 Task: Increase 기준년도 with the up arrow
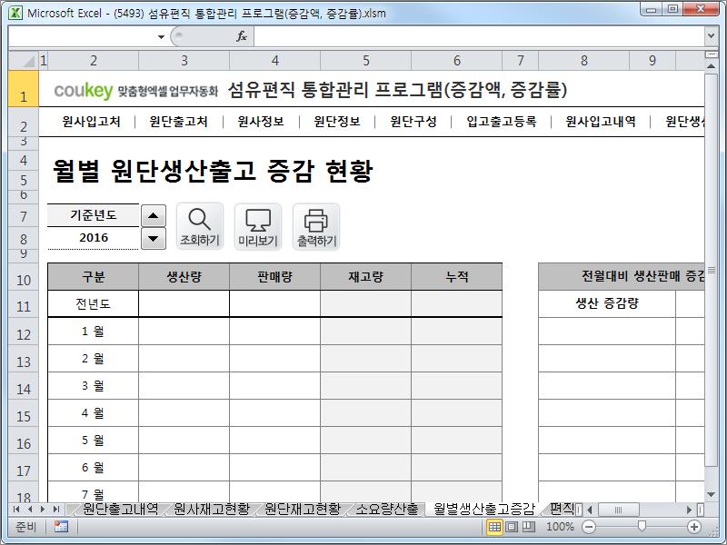pos(154,215)
